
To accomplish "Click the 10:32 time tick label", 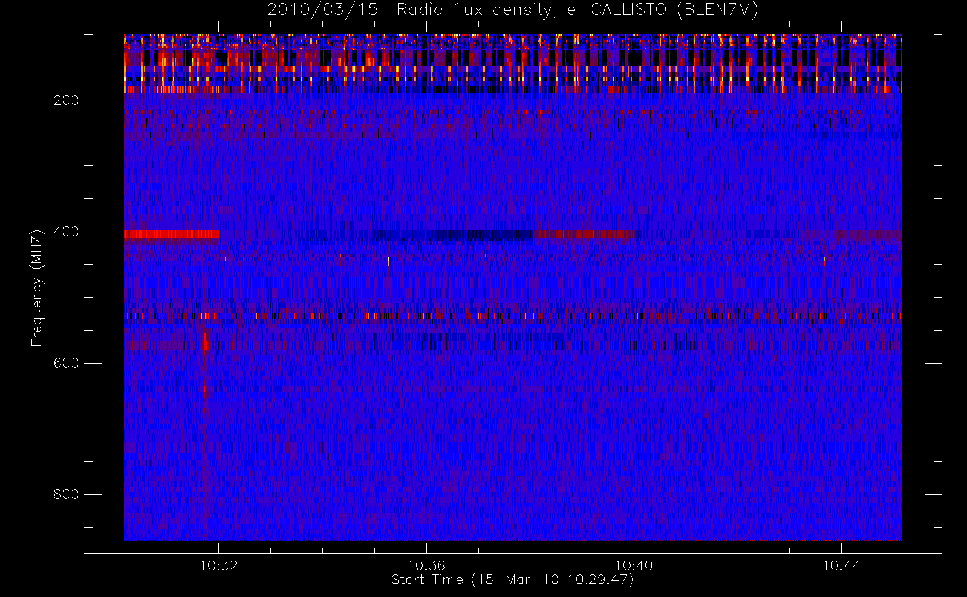I will [x=218, y=565].
